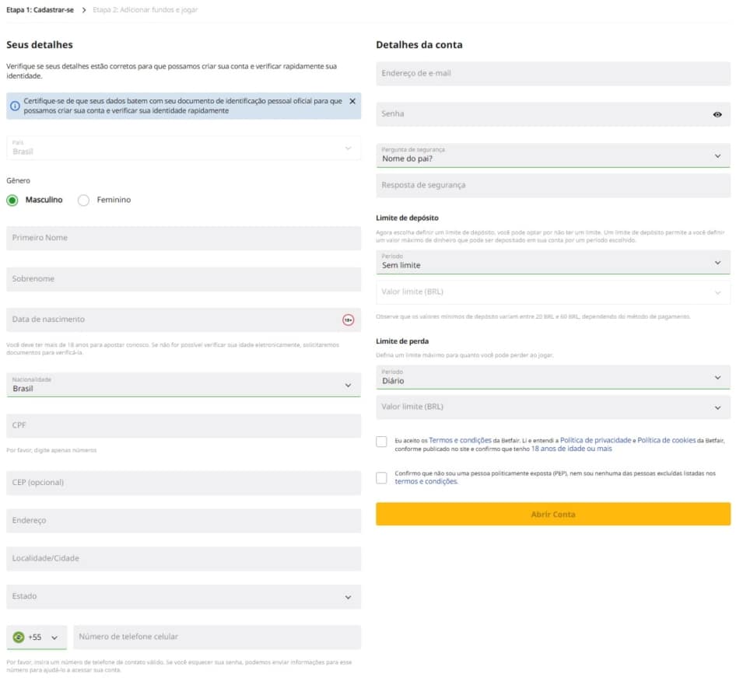The image size is (736, 681).
Task: Click the breadcrumb arrow after Etapa 1
Action: tap(84, 10)
